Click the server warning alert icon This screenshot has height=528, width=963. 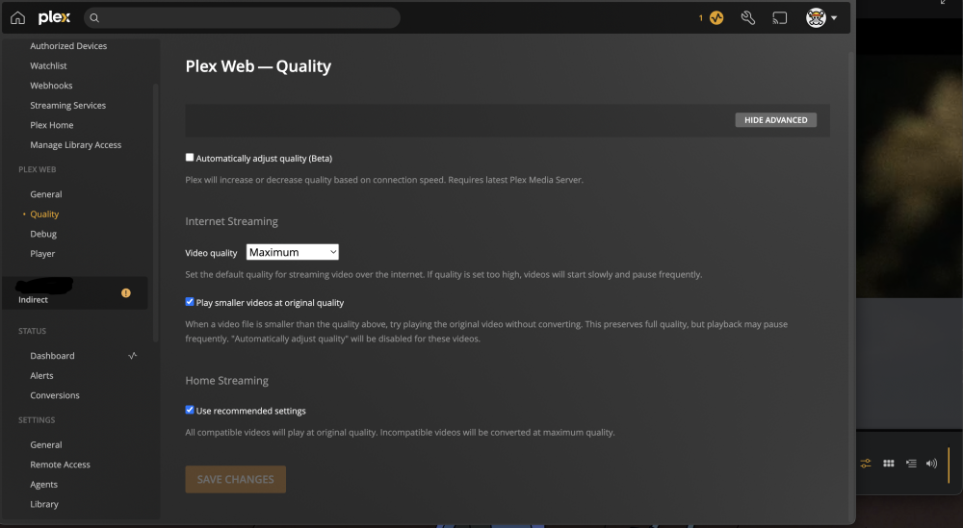point(126,293)
